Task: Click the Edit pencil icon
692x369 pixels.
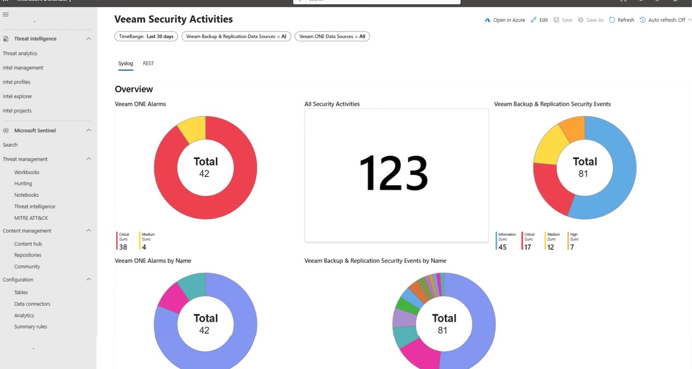Action: pyautogui.click(x=534, y=20)
